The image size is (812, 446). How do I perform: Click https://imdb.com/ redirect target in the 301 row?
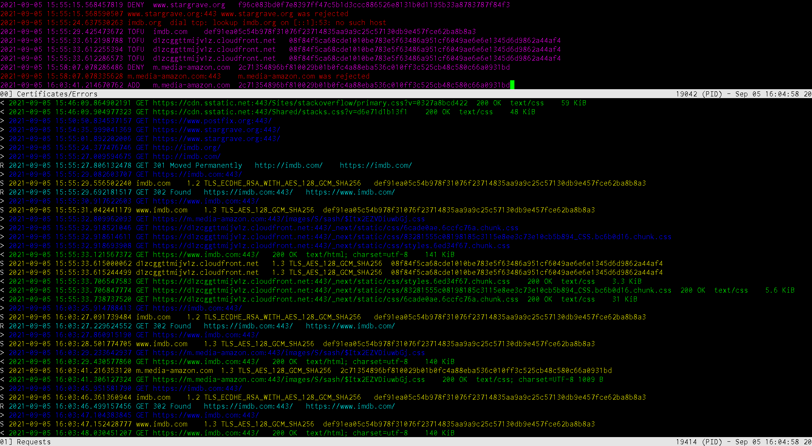click(376, 165)
